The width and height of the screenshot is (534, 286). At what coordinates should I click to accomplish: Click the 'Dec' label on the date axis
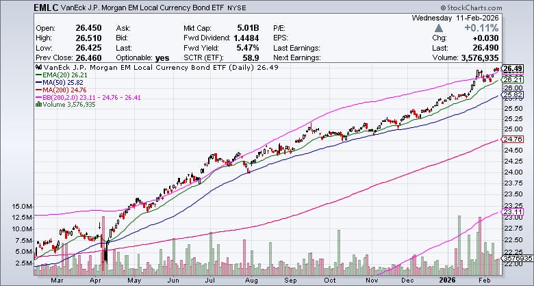(409, 281)
